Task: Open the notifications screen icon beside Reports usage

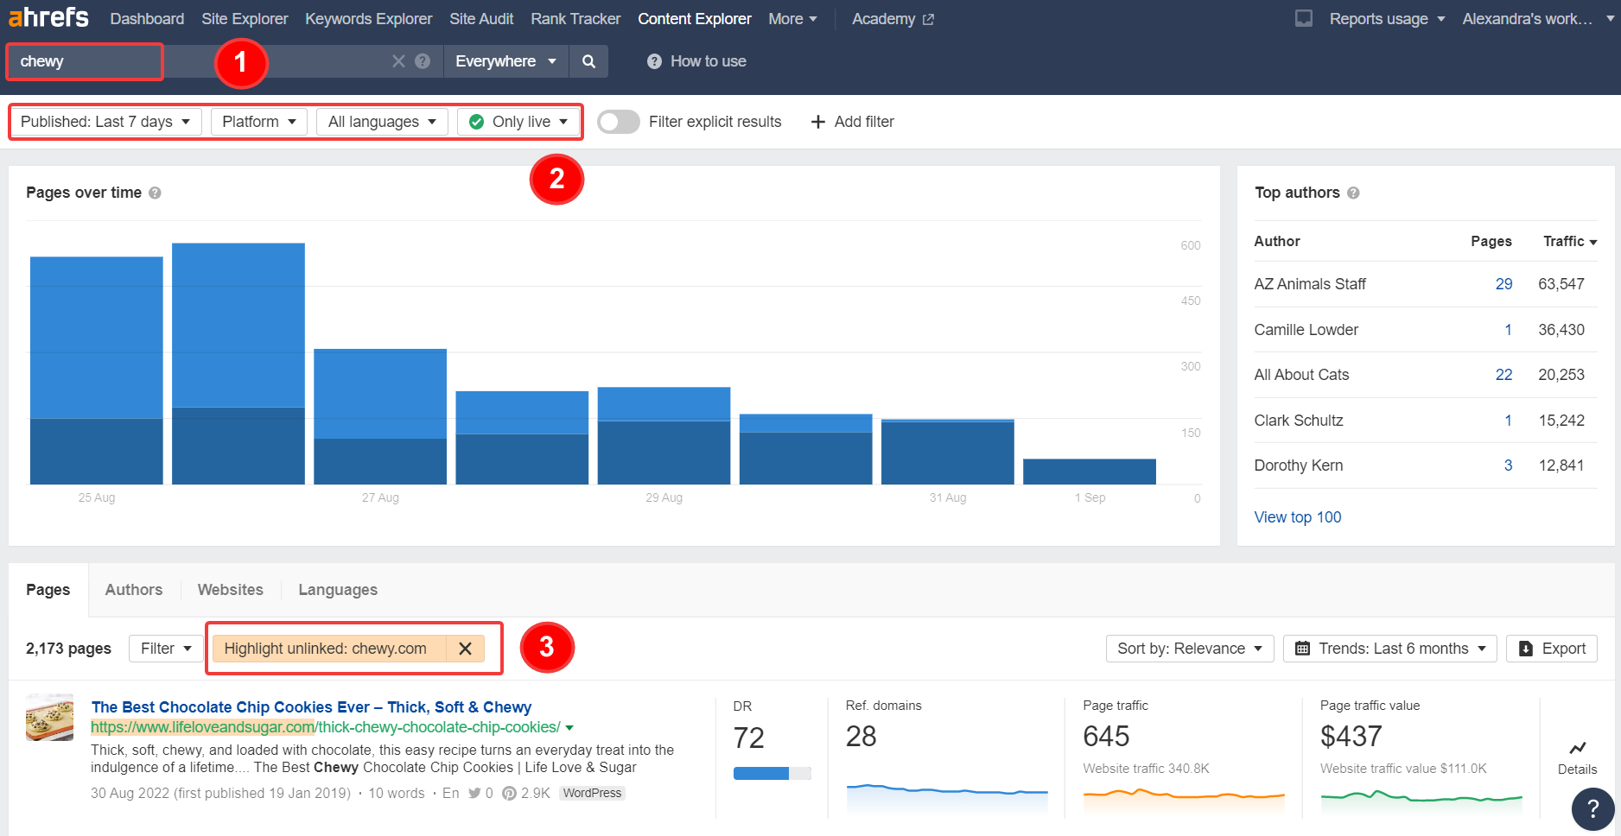Action: pyautogui.click(x=1303, y=19)
